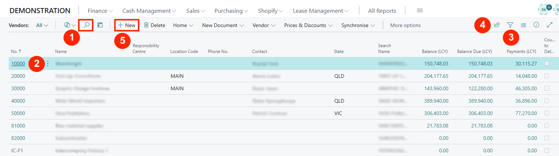Viewport: 559px width, 156px height.
Task: Open the Prices & Discounts dropdown
Action: point(308,26)
